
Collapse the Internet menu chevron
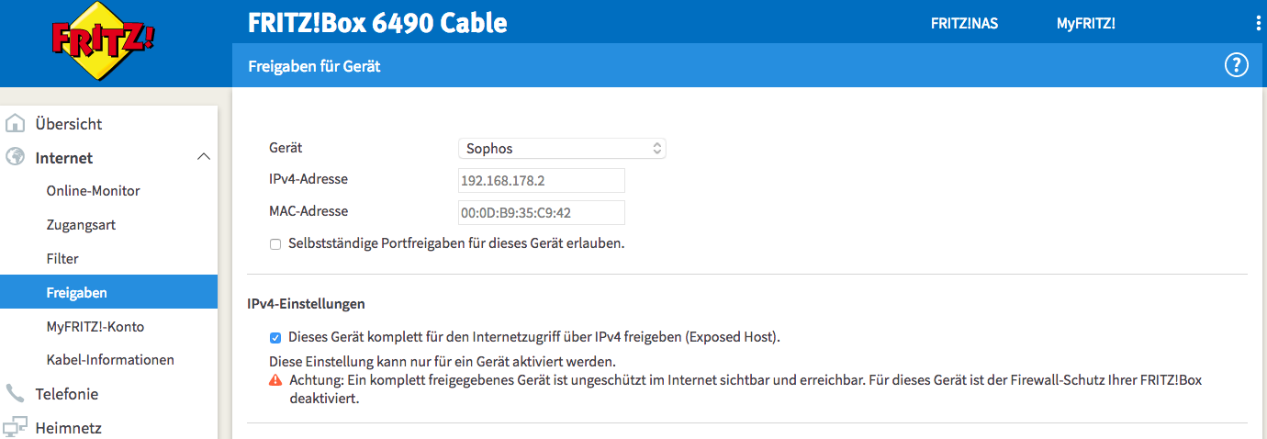pos(204,158)
